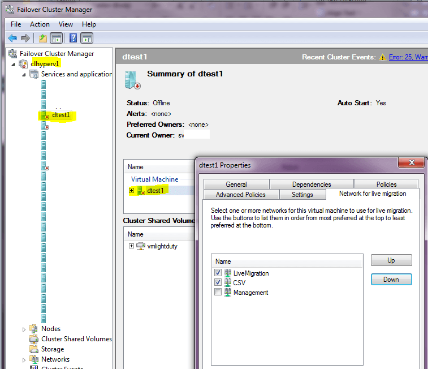Close the dtest1 Properties dialog
The height and width of the screenshot is (369, 428).
click(412, 163)
